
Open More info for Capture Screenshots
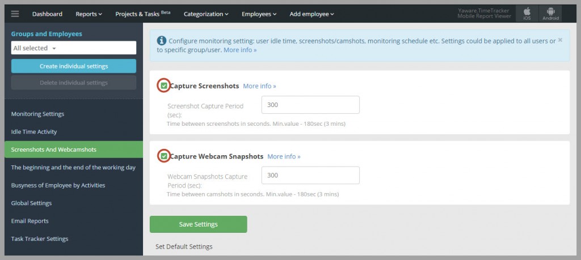click(x=259, y=86)
